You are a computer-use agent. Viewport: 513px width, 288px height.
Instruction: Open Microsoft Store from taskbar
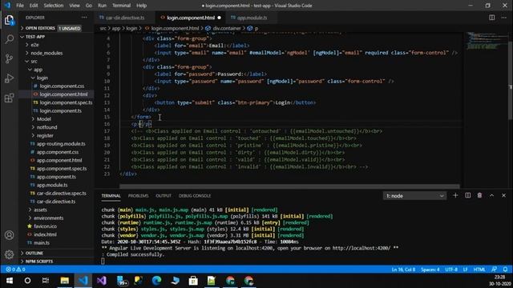pos(193,281)
